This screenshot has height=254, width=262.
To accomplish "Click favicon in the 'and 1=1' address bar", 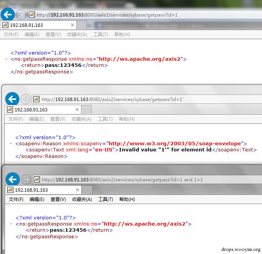I will (36, 179).
